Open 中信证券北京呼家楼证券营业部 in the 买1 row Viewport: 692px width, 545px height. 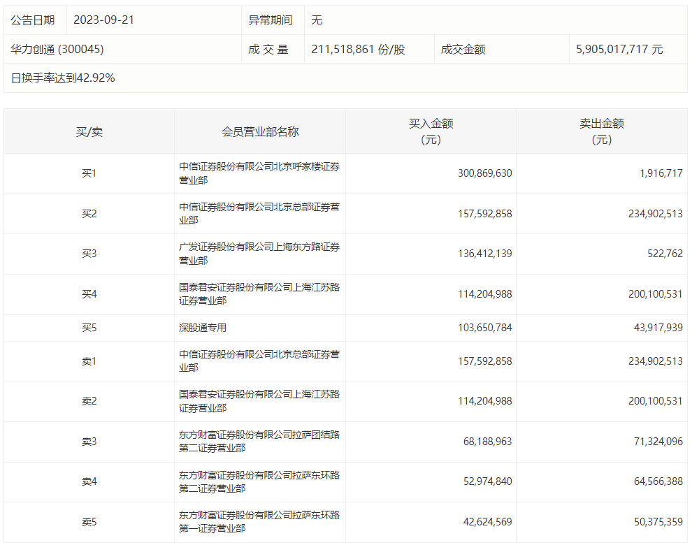(x=259, y=173)
